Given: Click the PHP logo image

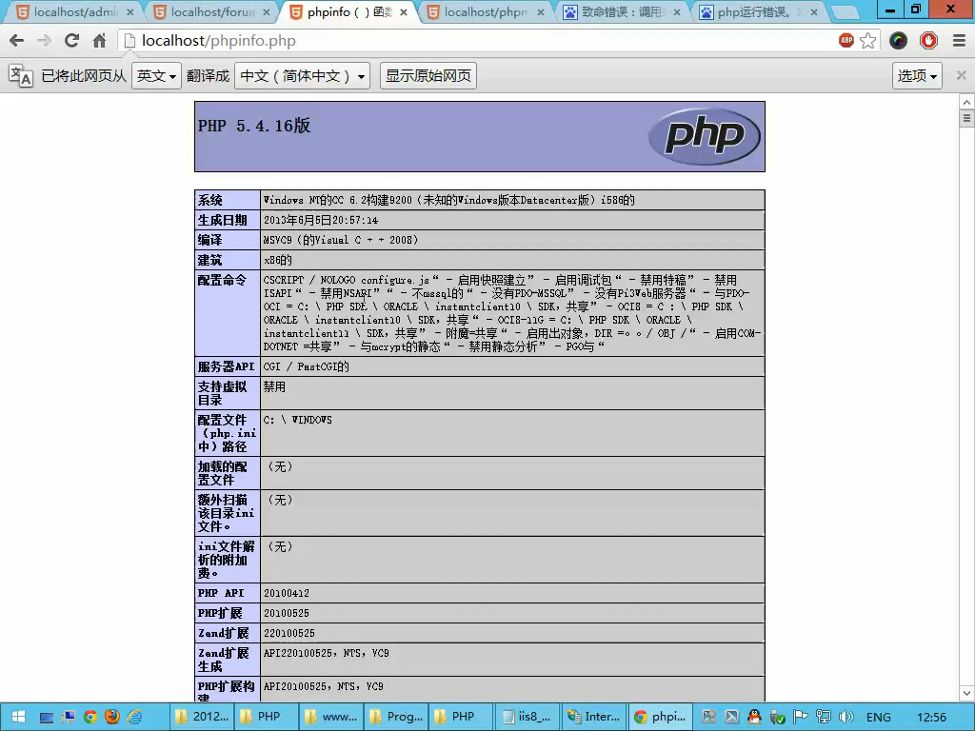Looking at the screenshot, I should point(704,136).
